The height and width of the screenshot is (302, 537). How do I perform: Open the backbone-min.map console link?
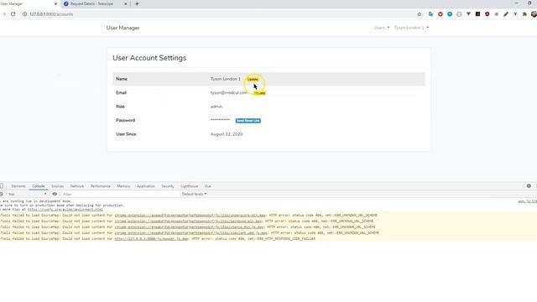click(188, 221)
